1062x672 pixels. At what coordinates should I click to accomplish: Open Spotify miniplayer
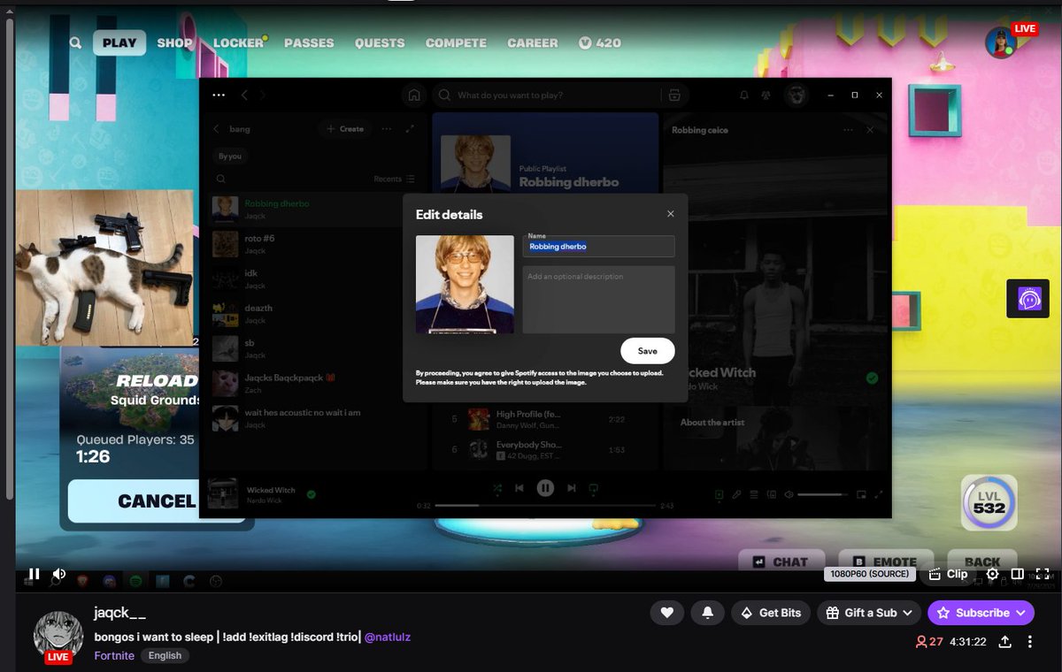click(x=861, y=495)
